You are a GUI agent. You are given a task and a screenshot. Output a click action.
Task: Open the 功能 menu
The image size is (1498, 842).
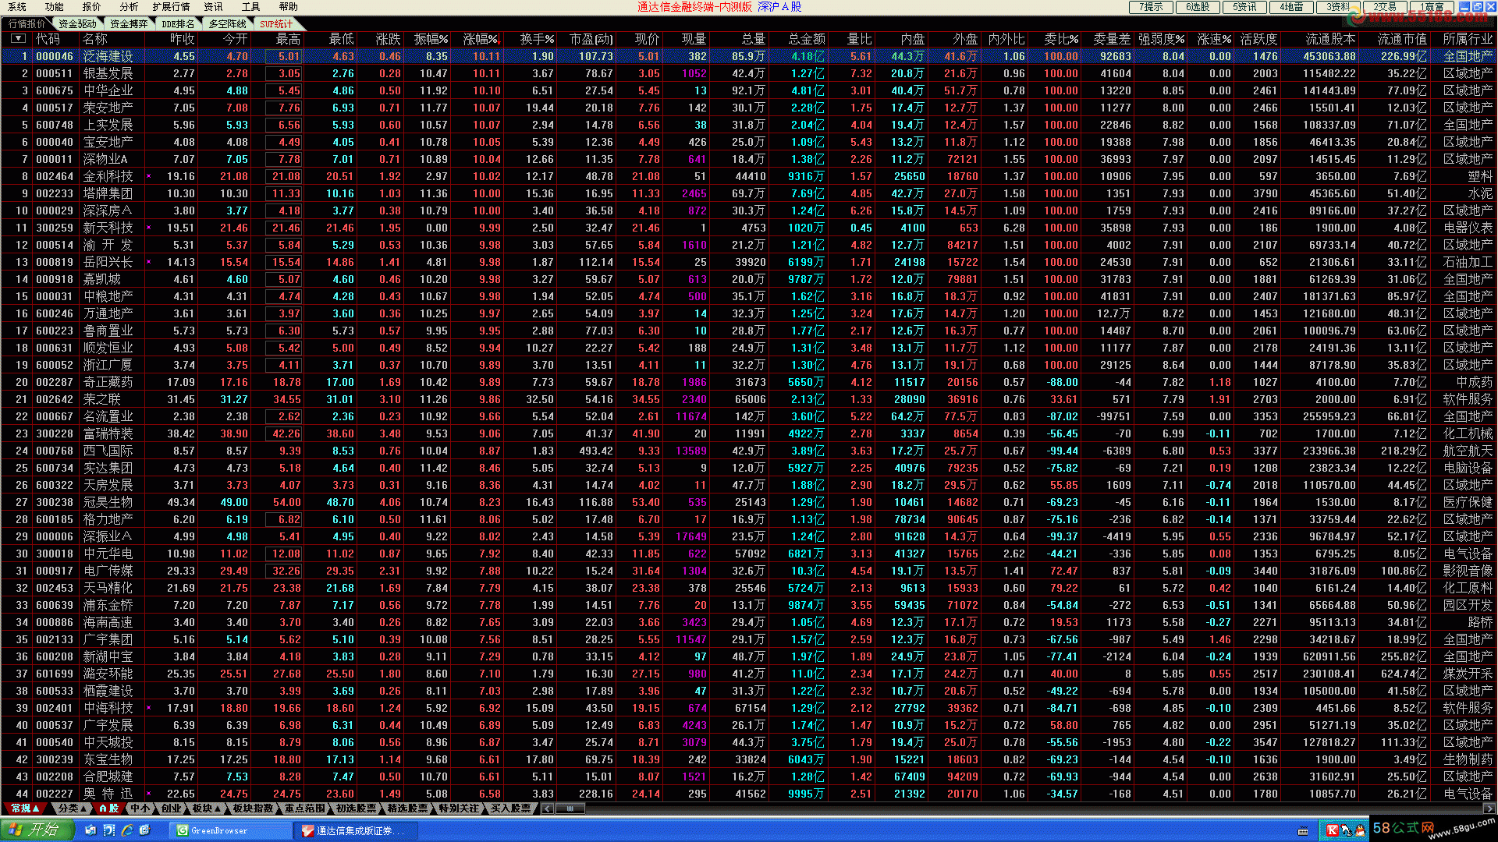(x=54, y=6)
